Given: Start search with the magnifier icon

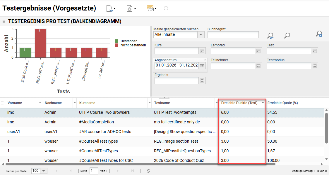Looking at the screenshot, I should tap(287, 36).
